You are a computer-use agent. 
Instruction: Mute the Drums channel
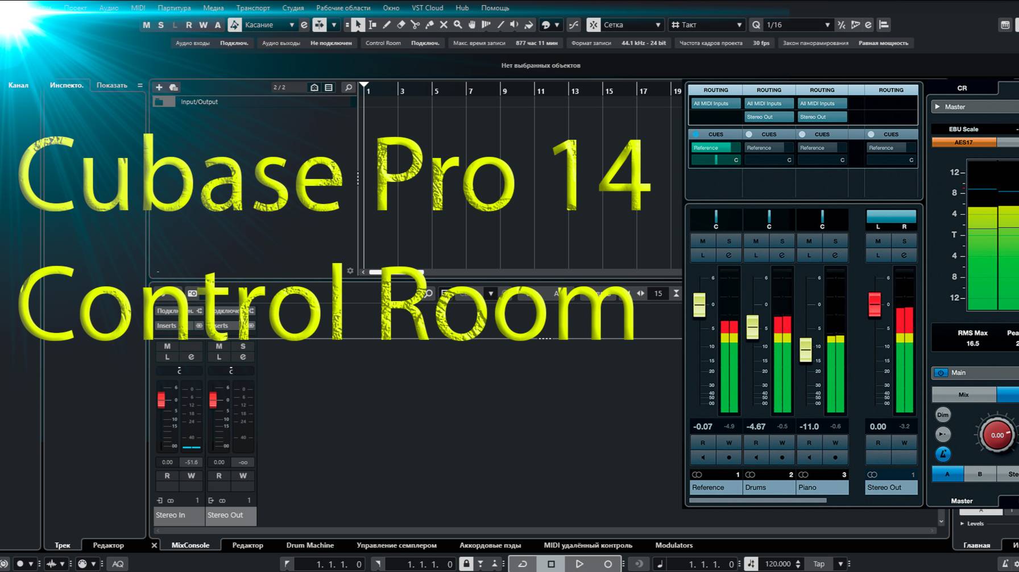coord(756,241)
